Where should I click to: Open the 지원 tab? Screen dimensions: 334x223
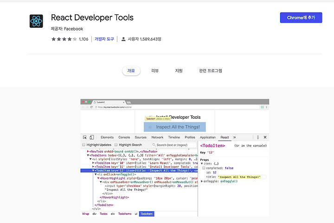[x=179, y=70]
